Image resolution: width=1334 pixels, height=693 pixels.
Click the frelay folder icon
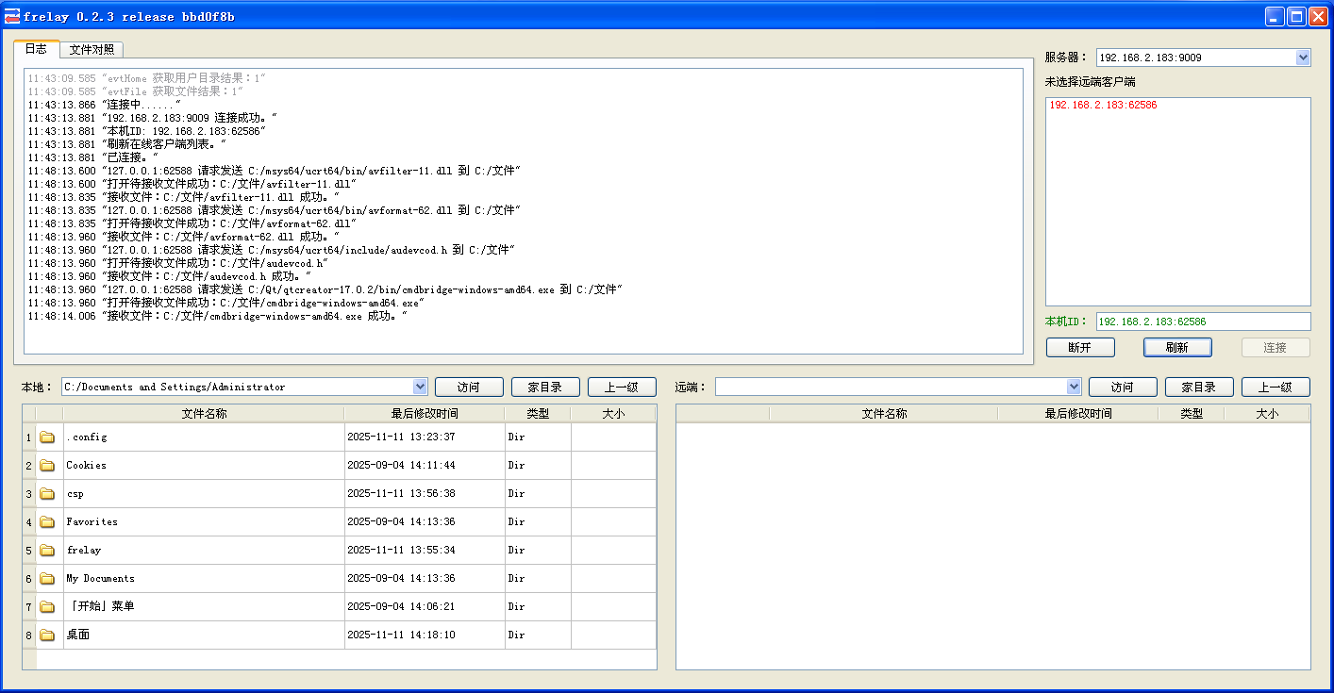point(47,551)
